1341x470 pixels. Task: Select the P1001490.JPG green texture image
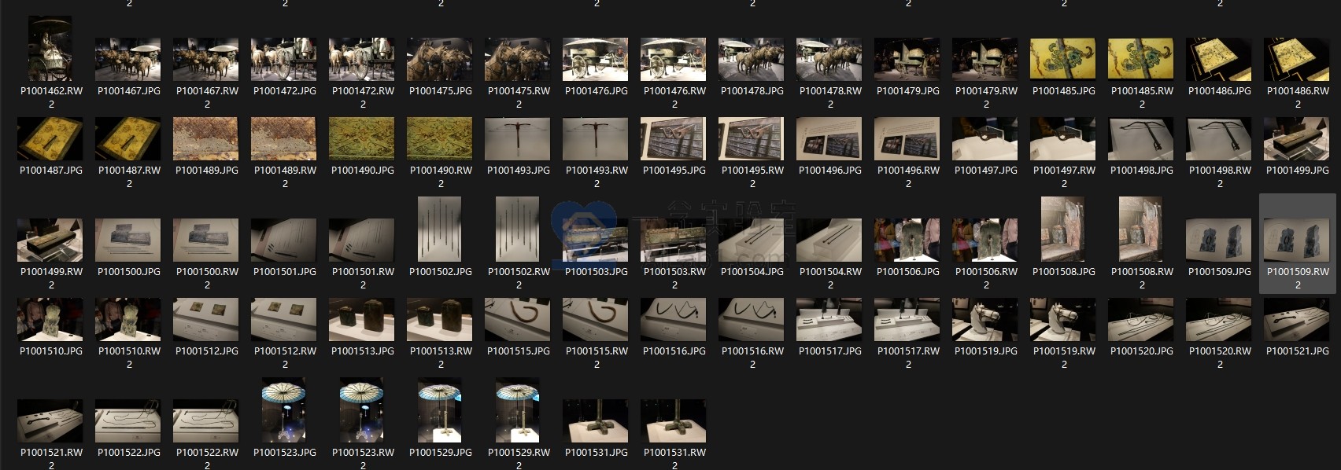click(x=362, y=139)
